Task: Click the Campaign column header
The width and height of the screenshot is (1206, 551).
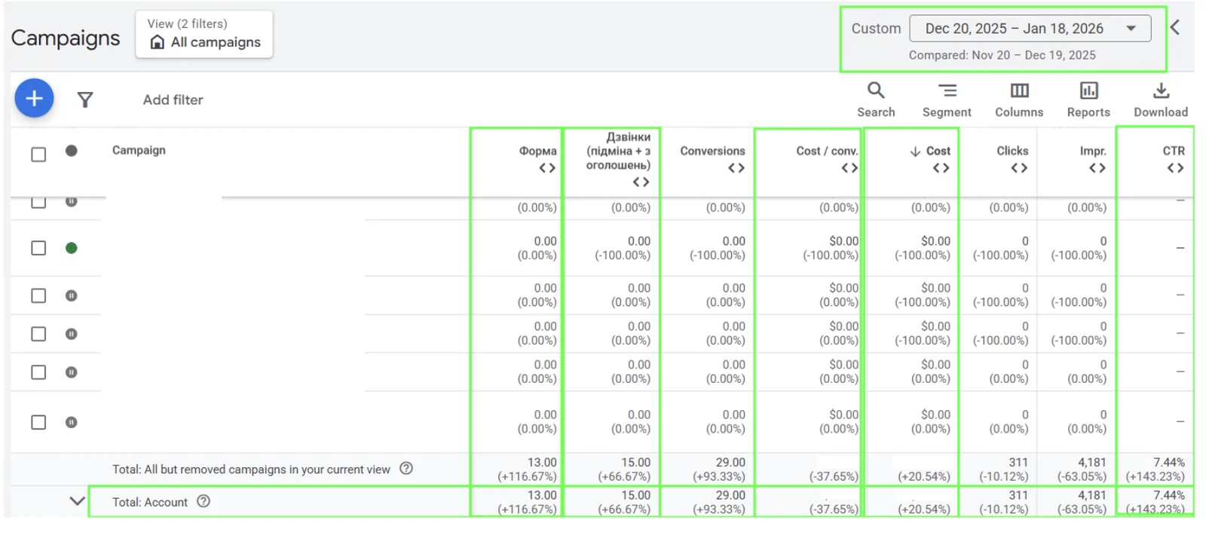Action: coord(139,150)
